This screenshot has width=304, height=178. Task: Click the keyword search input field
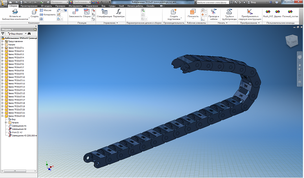(x=213, y=2)
